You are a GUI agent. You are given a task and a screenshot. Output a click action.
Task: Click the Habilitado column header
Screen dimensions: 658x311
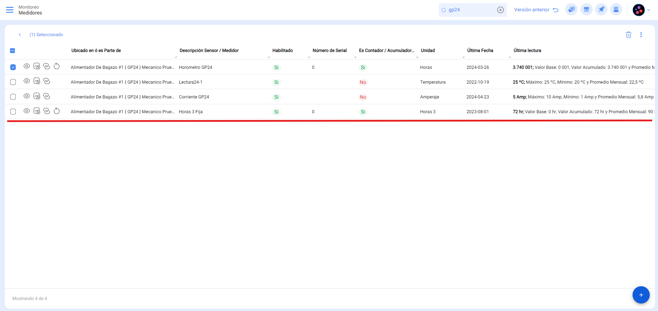pyautogui.click(x=282, y=51)
